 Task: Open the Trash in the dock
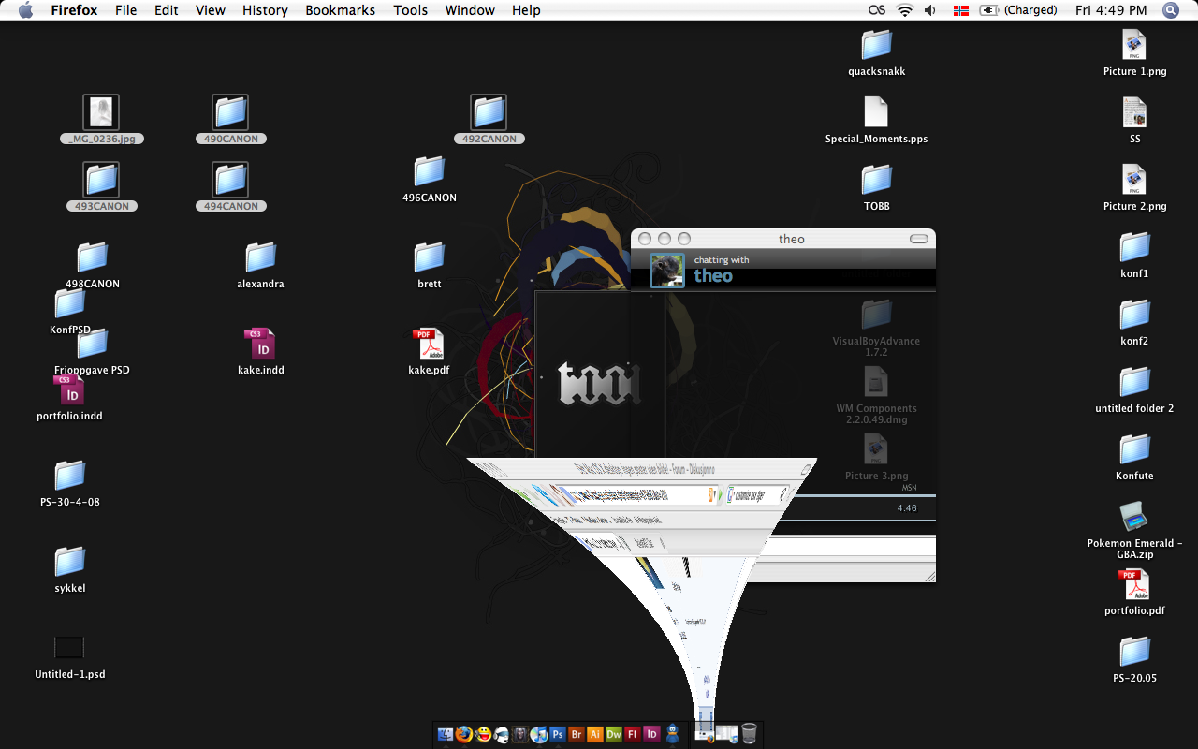(x=749, y=734)
